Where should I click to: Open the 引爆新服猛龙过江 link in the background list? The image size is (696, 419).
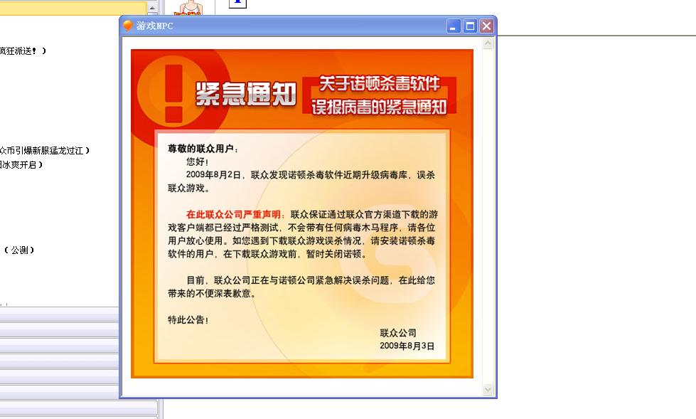point(44,151)
